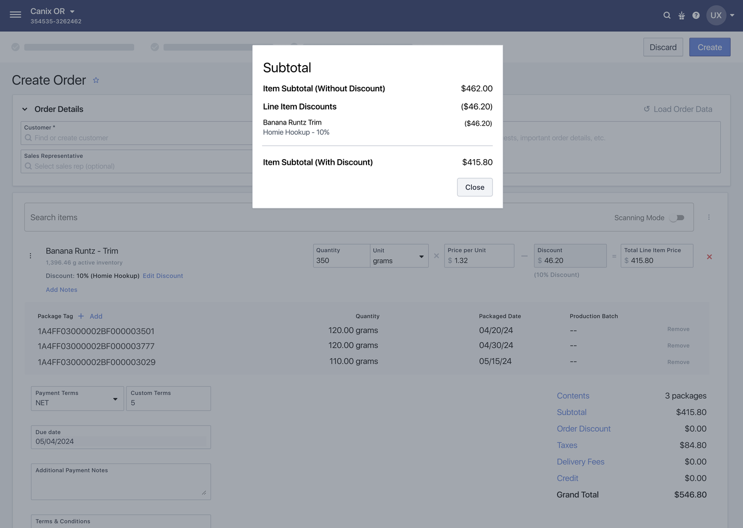743x528 pixels.
Task: Click the Quantity input field
Action: click(x=340, y=260)
